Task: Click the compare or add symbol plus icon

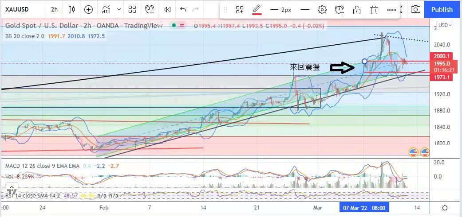Action: click(89, 9)
